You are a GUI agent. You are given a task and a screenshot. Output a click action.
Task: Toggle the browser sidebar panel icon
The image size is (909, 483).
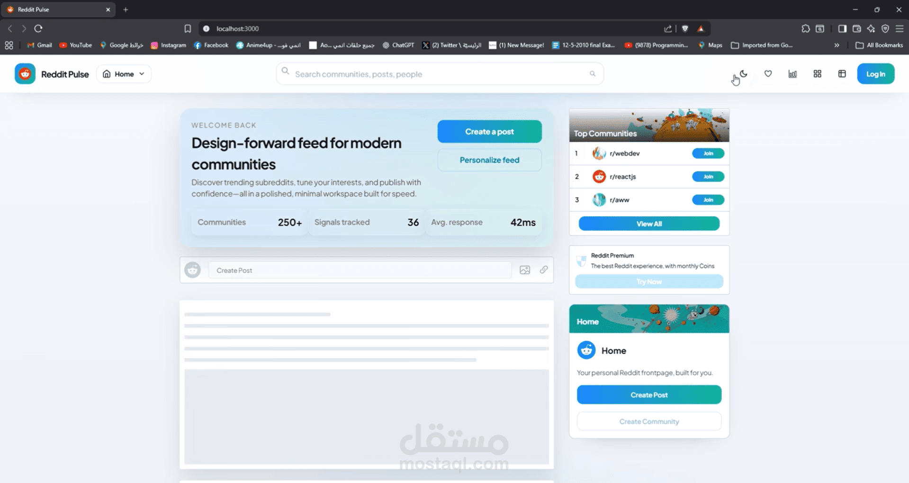[x=842, y=28]
